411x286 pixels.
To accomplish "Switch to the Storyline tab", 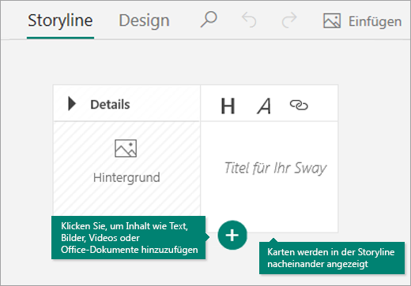I will (60, 20).
